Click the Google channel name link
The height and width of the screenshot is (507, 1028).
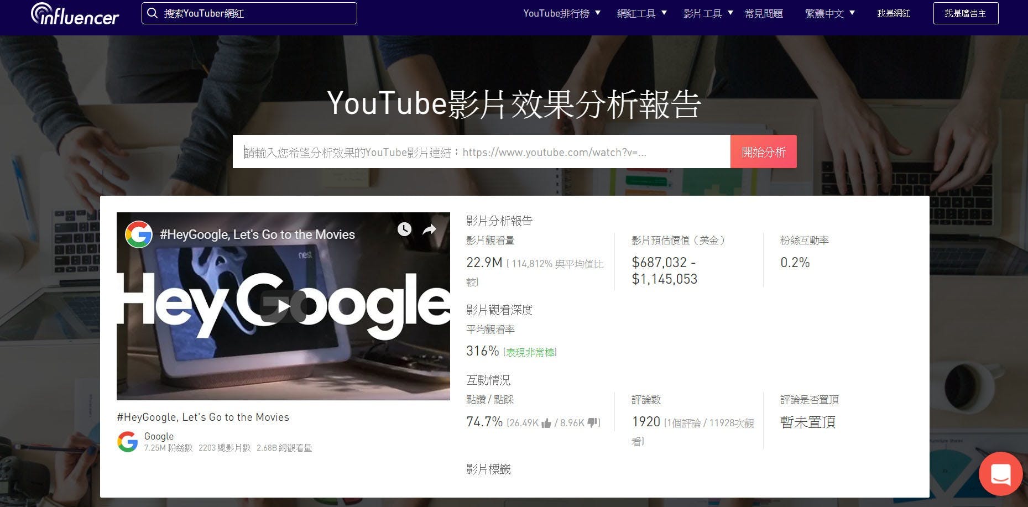click(159, 436)
